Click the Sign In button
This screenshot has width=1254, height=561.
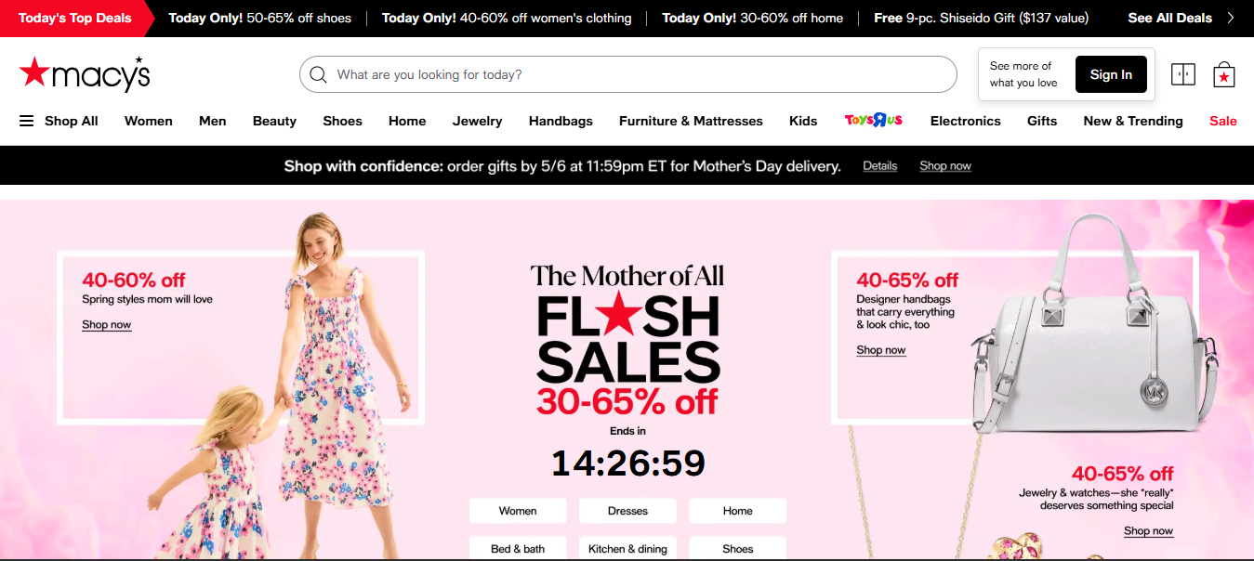click(x=1111, y=74)
